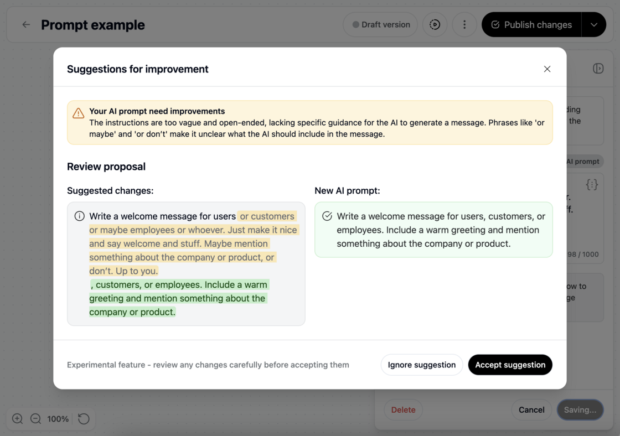Screen dimensions: 620x436
Task: Click the 100% zoom level value
Action: [58, 419]
